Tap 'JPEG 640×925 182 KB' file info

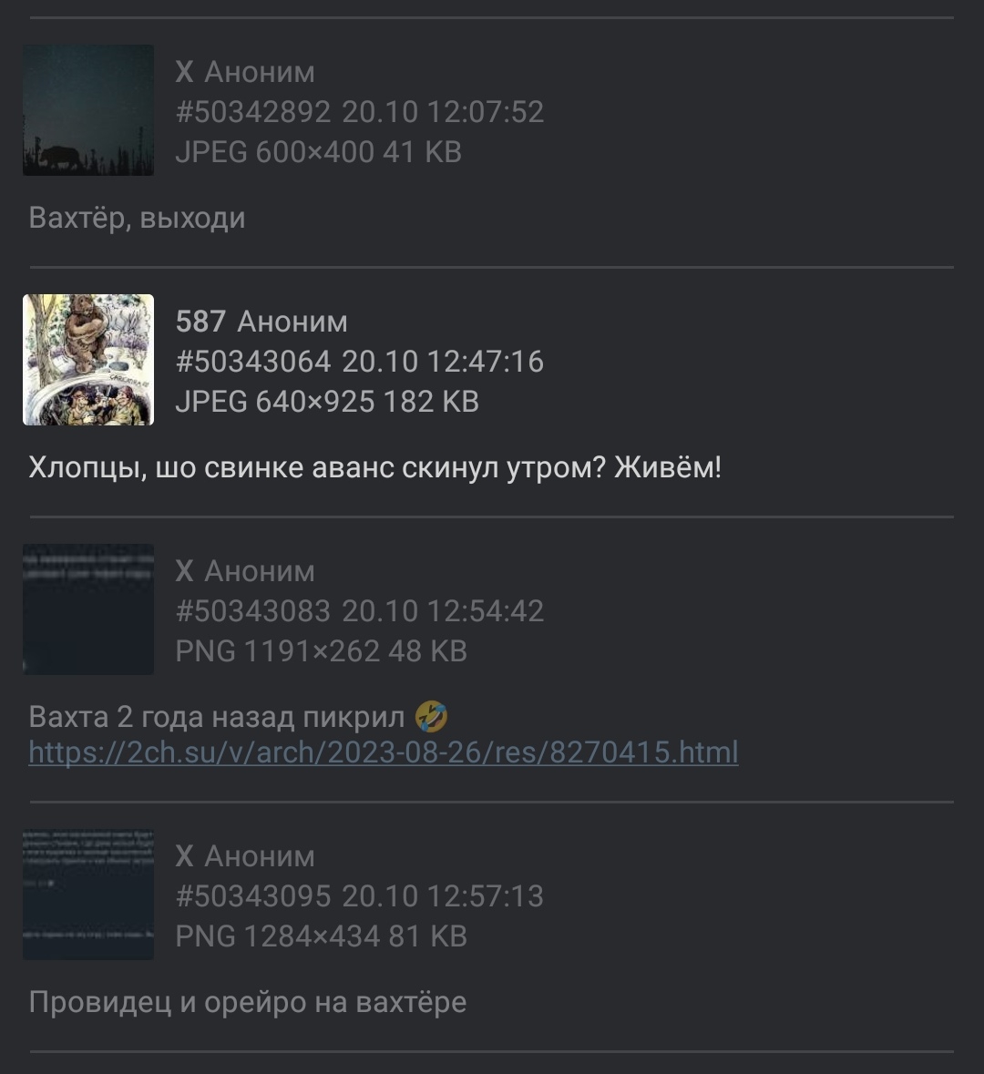pos(327,402)
